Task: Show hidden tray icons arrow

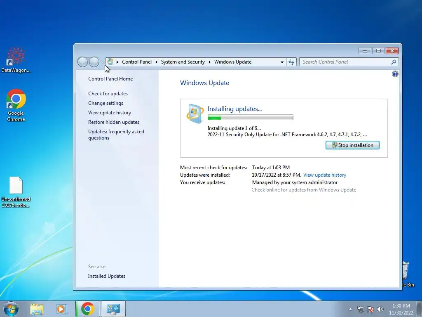Action: [350, 309]
